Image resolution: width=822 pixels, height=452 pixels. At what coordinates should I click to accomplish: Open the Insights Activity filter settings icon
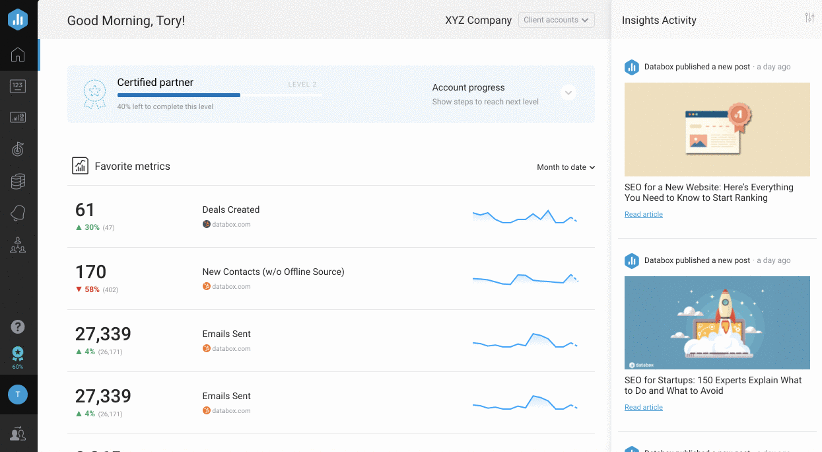(809, 18)
